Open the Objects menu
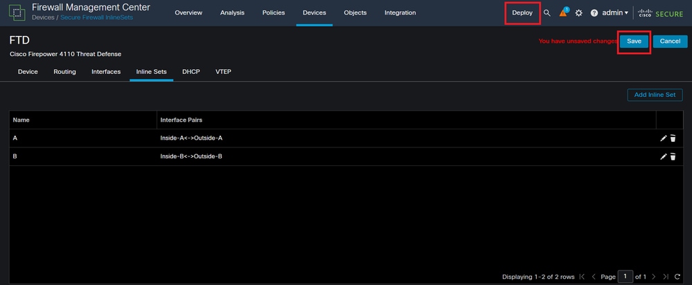692x285 pixels. click(355, 12)
